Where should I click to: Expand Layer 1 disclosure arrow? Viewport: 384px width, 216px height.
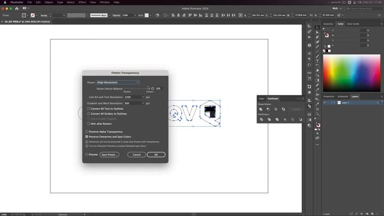[x=334, y=103]
